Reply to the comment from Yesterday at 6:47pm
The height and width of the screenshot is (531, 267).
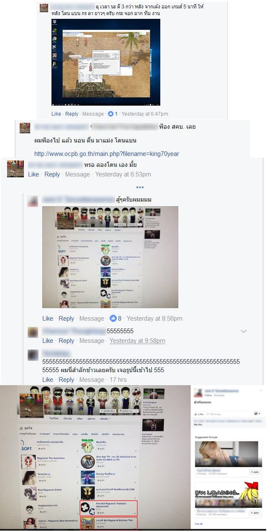(72, 114)
